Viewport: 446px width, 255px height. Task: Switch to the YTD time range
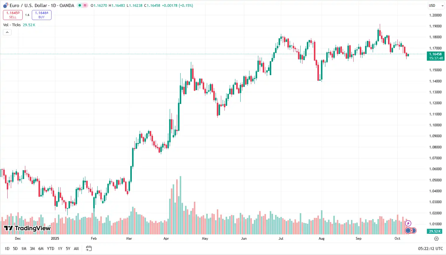pos(51,249)
